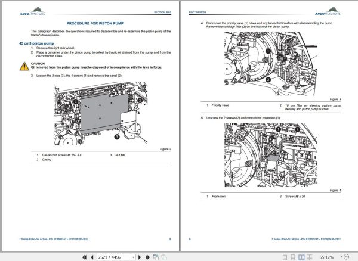358x261 pixels.
Task: Click 'CAUTION' label text
Action: (38, 64)
